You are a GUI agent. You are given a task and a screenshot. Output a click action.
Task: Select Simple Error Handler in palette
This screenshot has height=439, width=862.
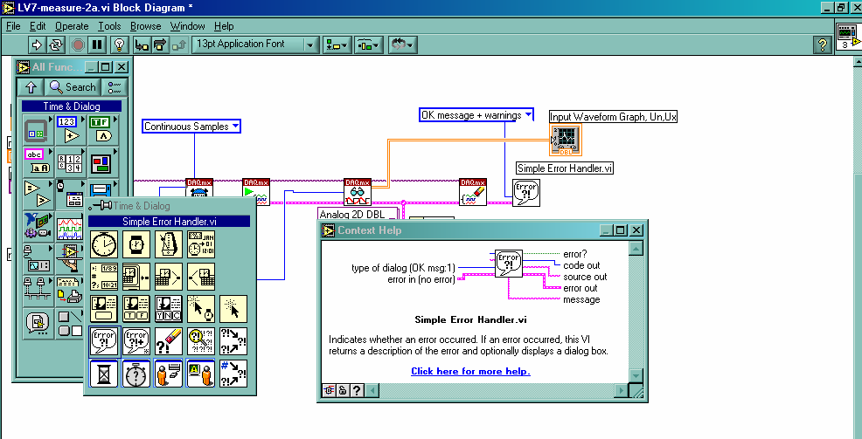click(104, 341)
